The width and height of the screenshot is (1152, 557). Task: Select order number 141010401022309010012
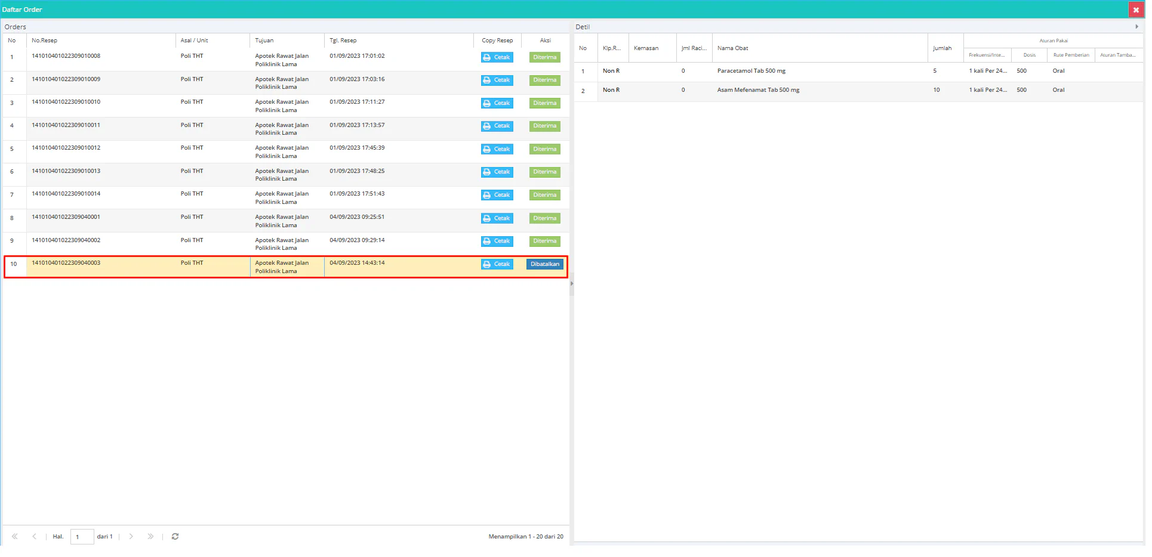pyautogui.click(x=66, y=148)
